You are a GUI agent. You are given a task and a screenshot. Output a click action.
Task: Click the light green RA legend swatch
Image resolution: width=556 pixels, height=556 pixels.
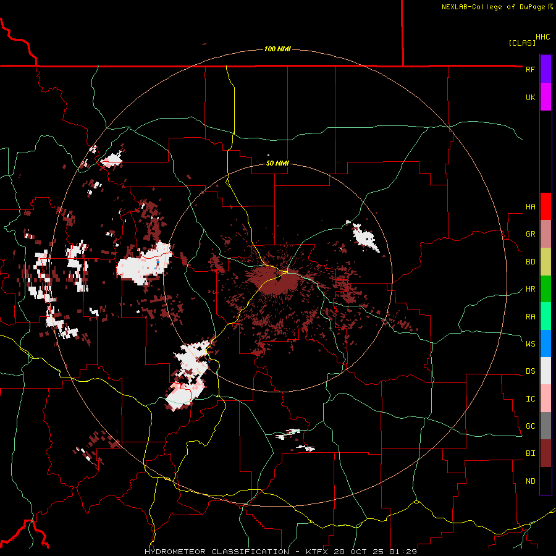(545, 316)
